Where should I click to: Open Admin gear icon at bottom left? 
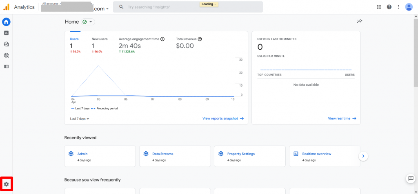(x=6, y=184)
